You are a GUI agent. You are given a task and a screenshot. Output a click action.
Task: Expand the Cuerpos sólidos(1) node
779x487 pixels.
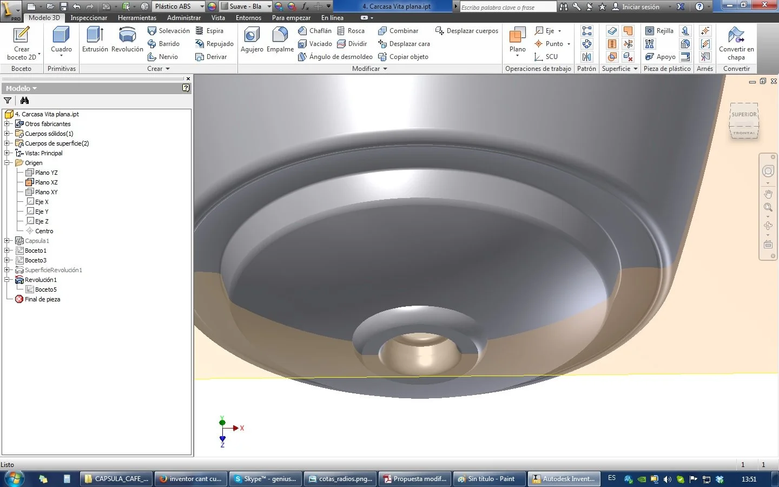point(7,134)
